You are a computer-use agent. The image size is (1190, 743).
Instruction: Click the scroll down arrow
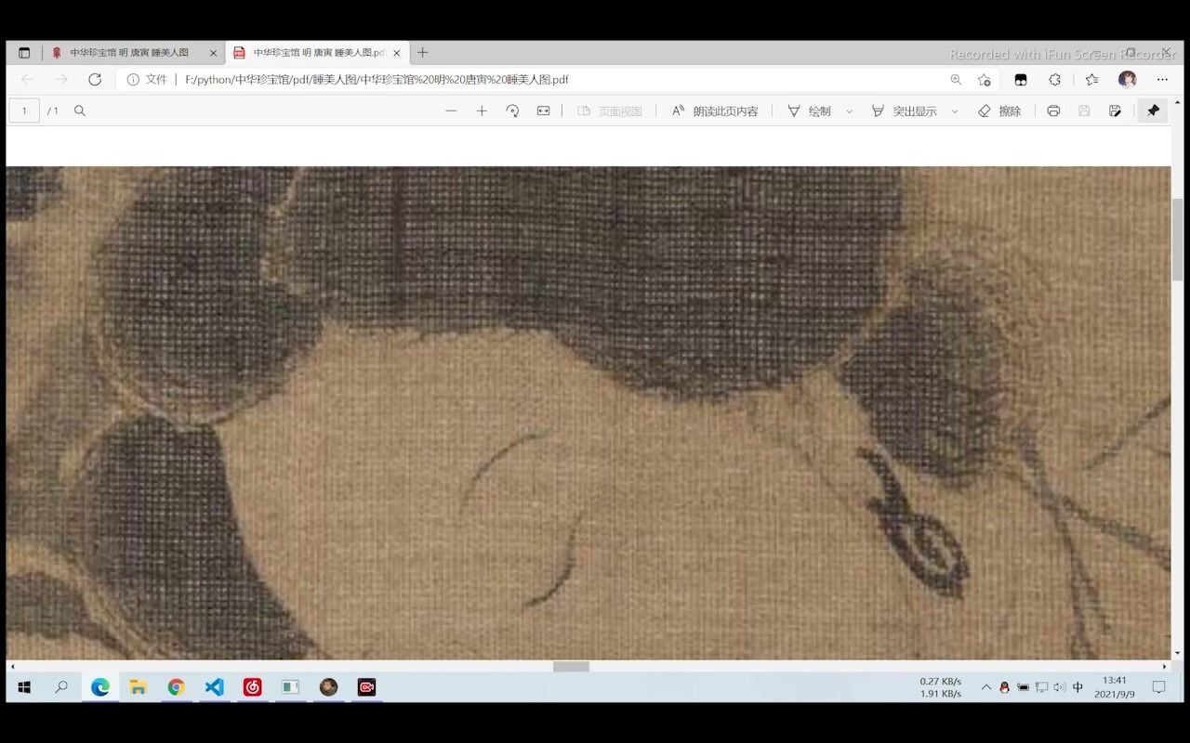click(x=1178, y=654)
